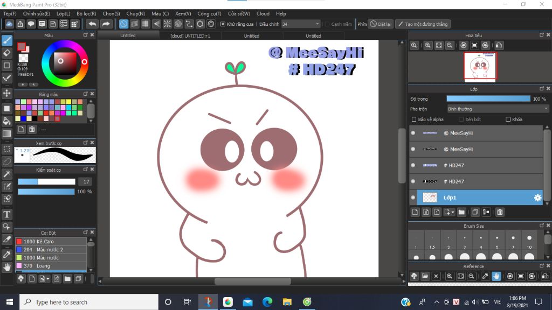Select the "1000 Kẻ Caro" brush
552x310 pixels.
point(51,242)
